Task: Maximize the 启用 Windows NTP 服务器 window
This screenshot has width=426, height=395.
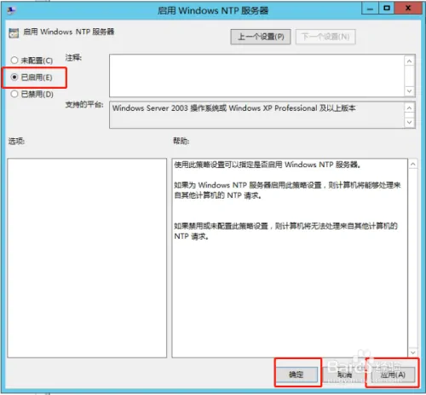Action: [x=387, y=9]
